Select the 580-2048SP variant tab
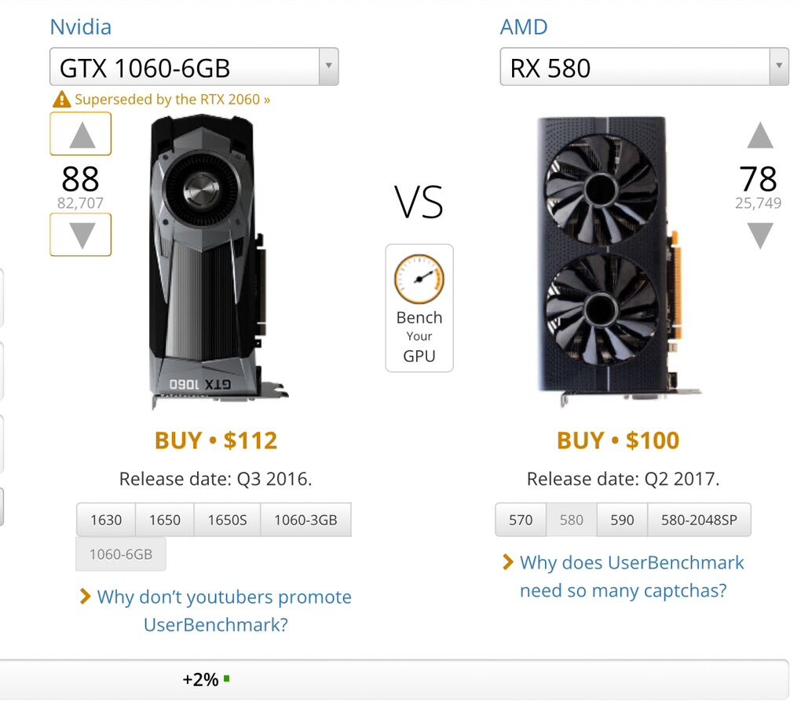 tap(699, 520)
